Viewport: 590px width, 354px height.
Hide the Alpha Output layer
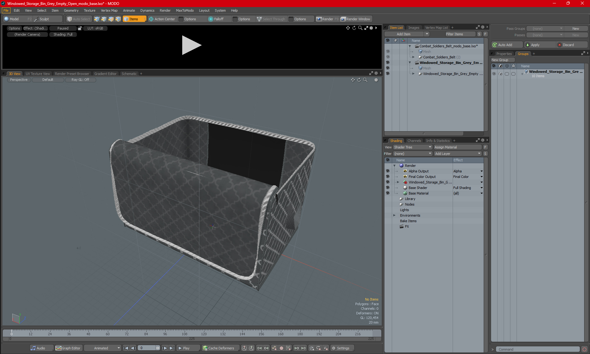click(387, 171)
